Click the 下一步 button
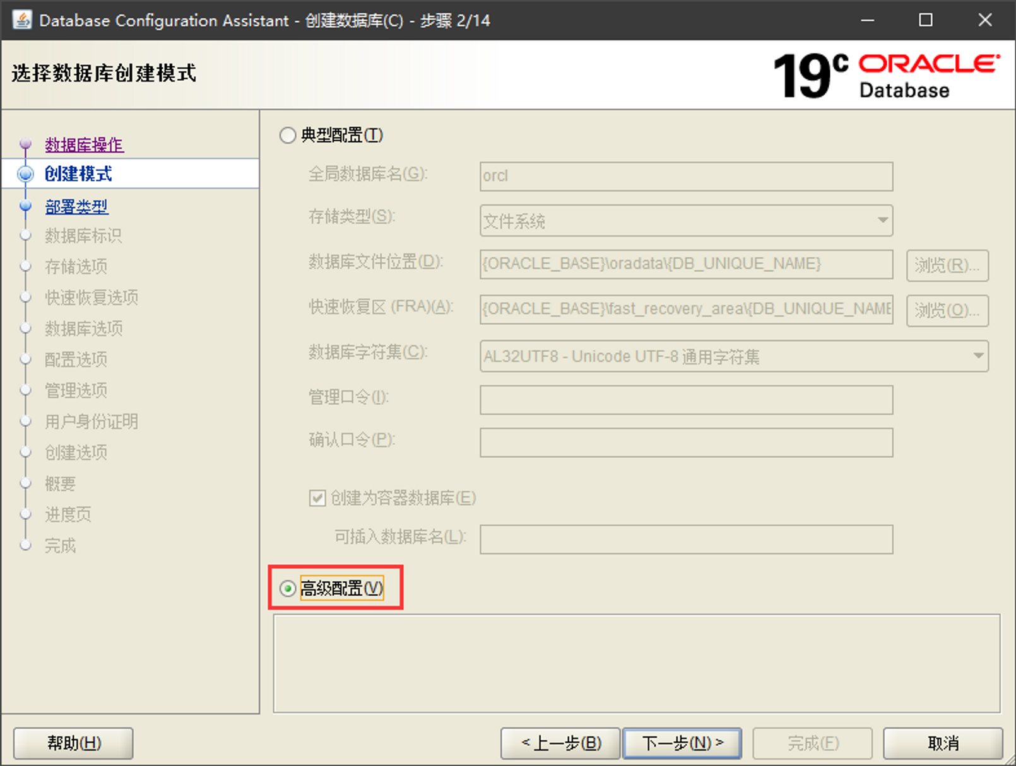The width and height of the screenshot is (1016, 766). [682, 743]
